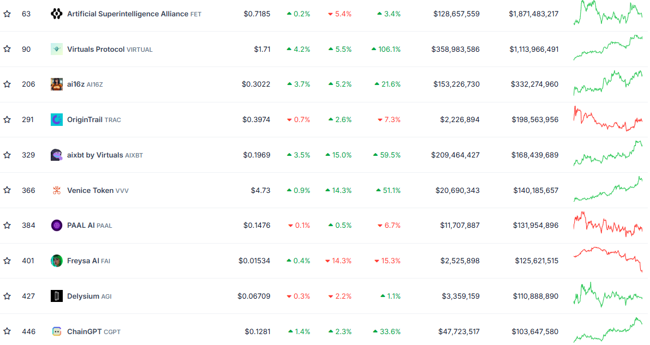Click the $0.7185 price value
The image size is (650, 345).
click(257, 14)
